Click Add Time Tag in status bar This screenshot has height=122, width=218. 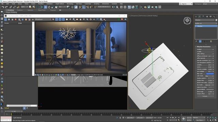157,121
